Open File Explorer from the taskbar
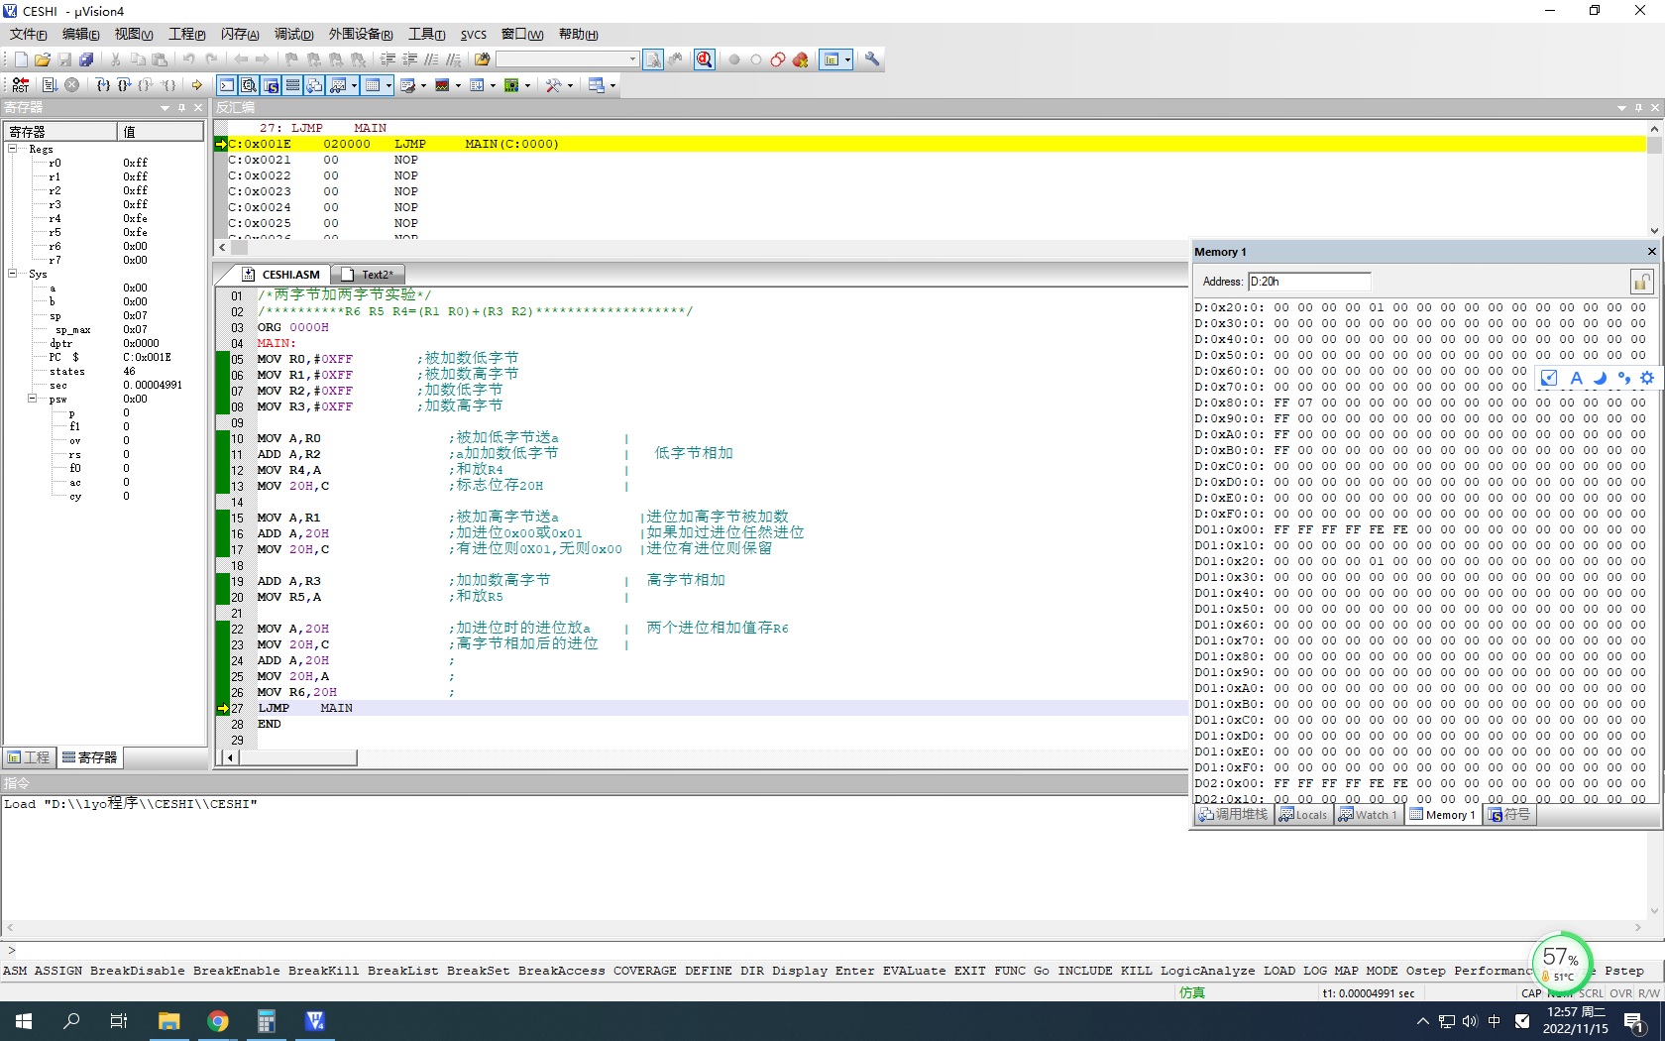1665x1041 pixels. pos(168,1021)
